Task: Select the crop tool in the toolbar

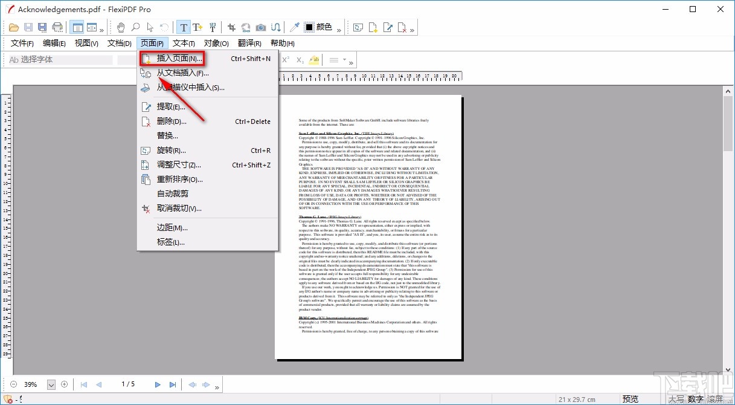Action: (231, 27)
